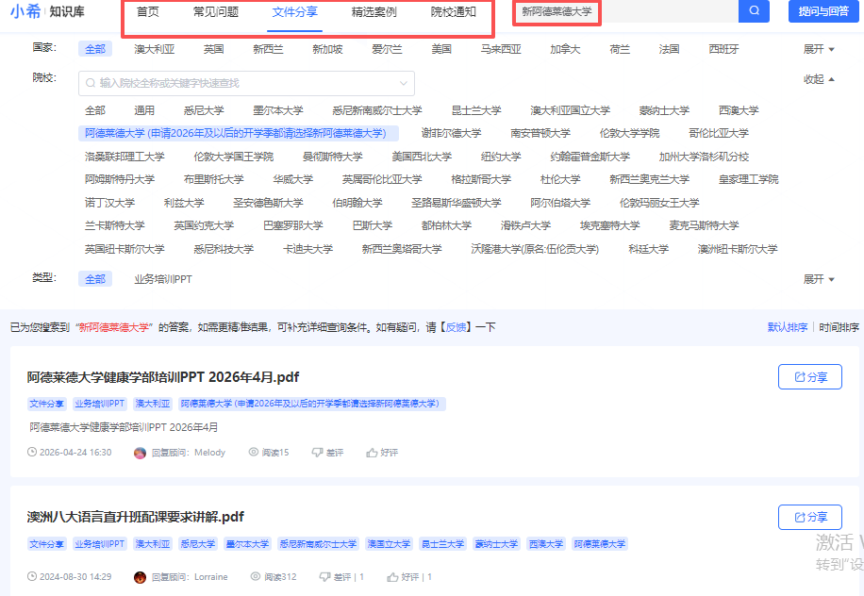
Task: Choose 墨尔本大学 school filter
Action: pos(278,110)
